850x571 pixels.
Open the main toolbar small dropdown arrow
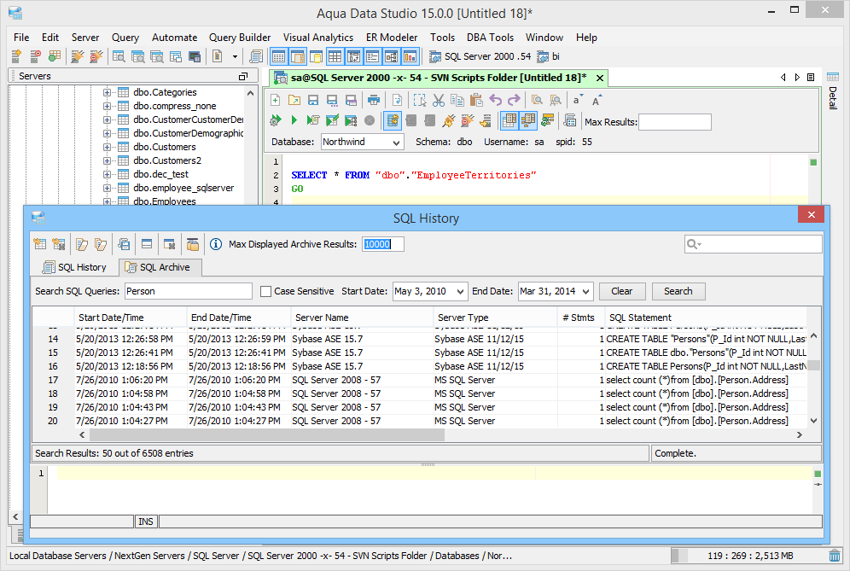(x=235, y=56)
